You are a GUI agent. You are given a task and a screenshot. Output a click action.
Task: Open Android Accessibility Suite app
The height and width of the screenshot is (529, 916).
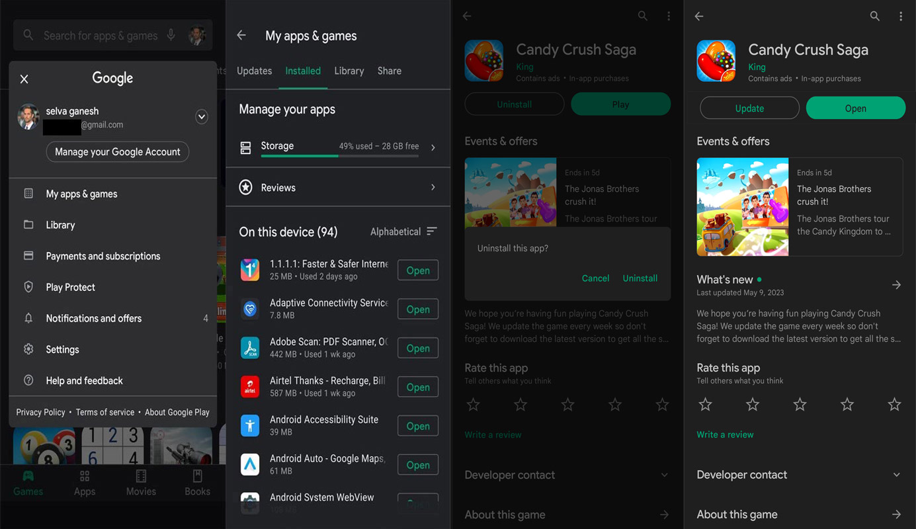tap(418, 427)
